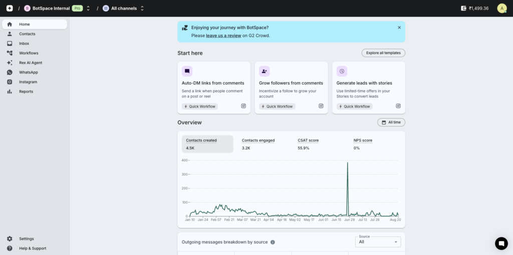Click the Pro plan badge

[77, 8]
